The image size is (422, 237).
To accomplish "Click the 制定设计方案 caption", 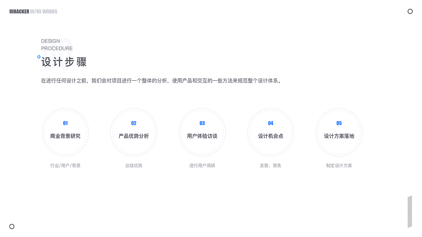I will pyautogui.click(x=339, y=166).
